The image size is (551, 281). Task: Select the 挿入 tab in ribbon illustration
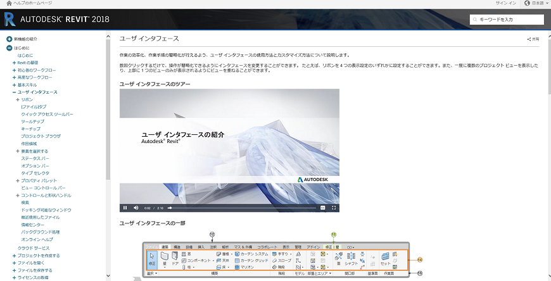[x=201, y=247]
